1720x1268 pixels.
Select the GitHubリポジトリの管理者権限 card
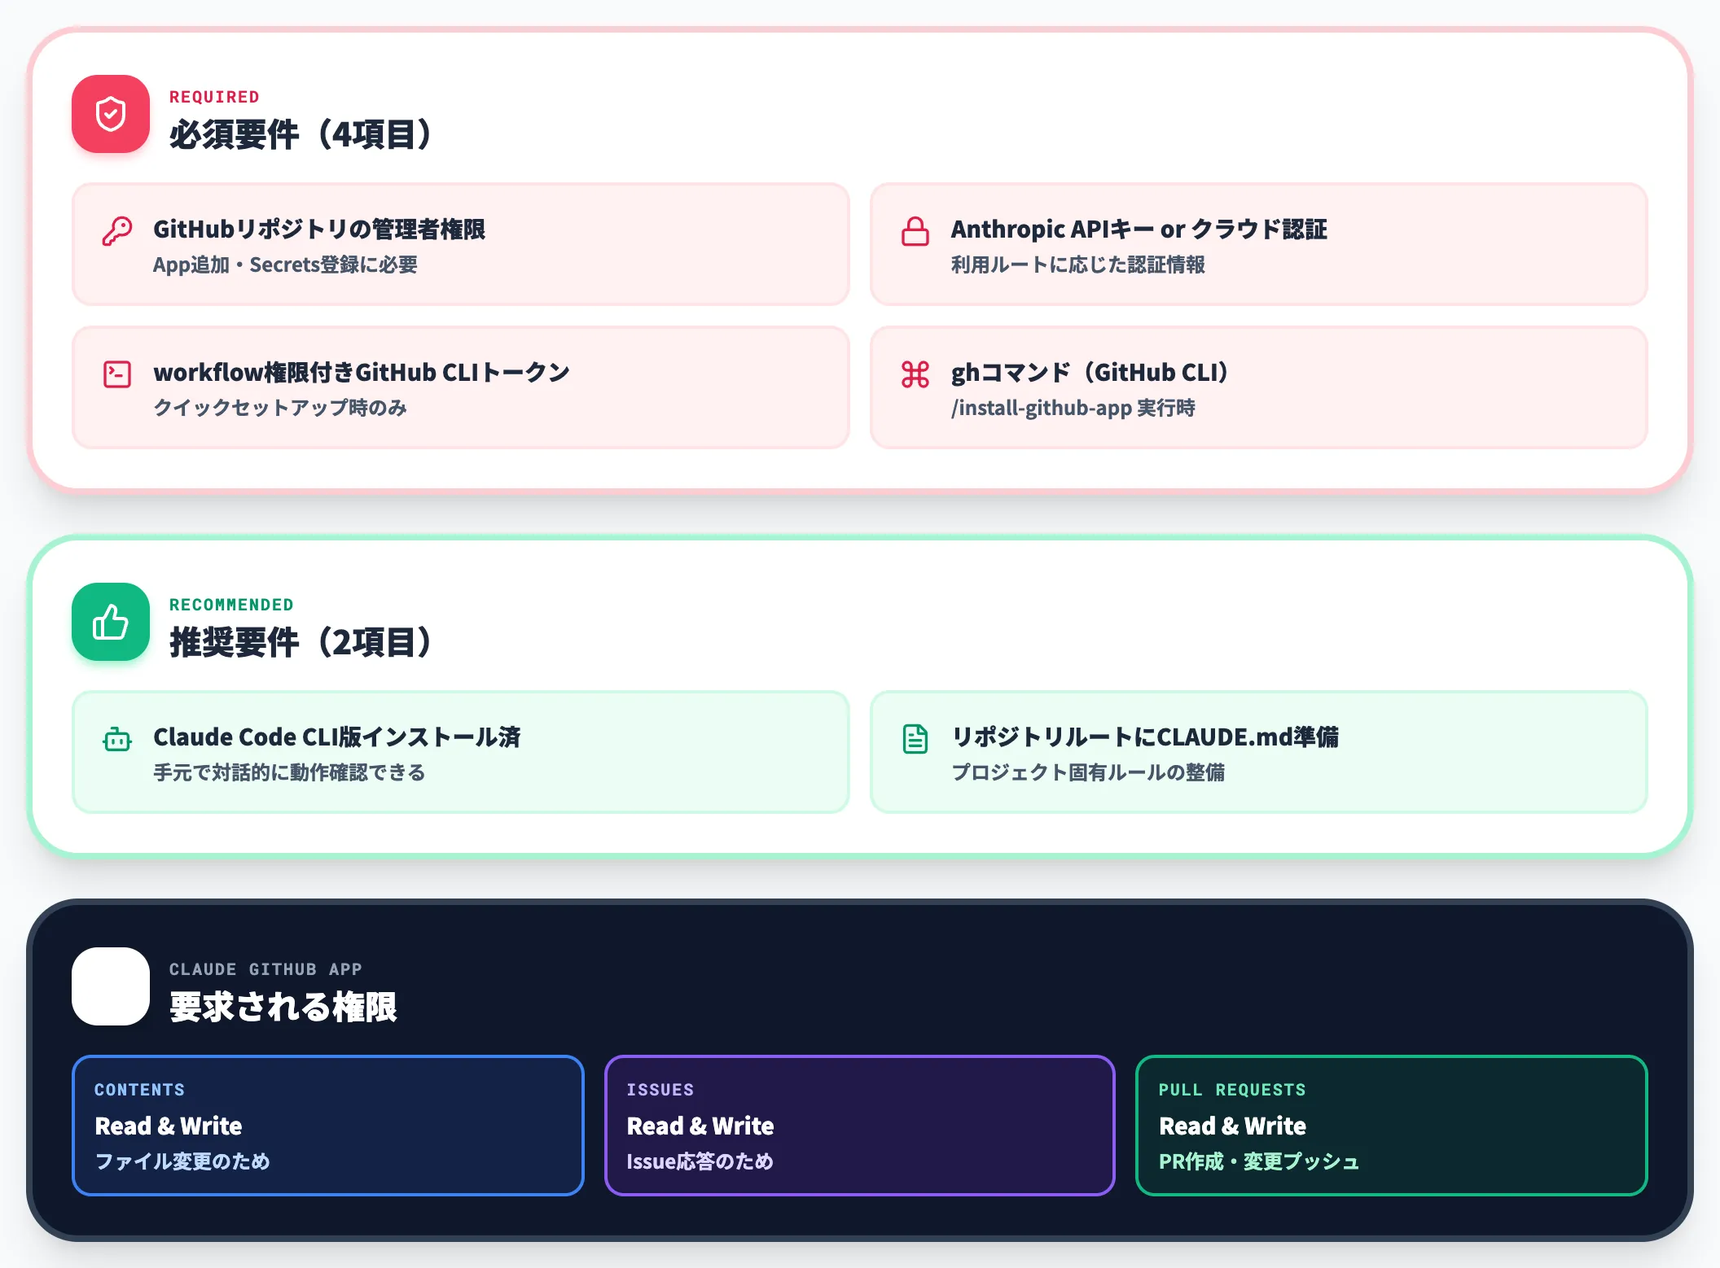[x=461, y=244]
